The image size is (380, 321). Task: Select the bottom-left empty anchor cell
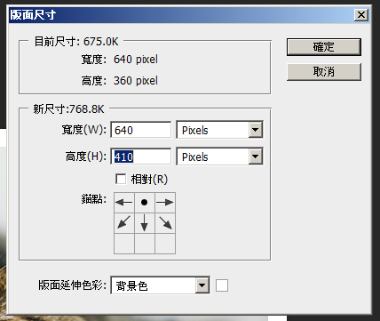click(124, 244)
